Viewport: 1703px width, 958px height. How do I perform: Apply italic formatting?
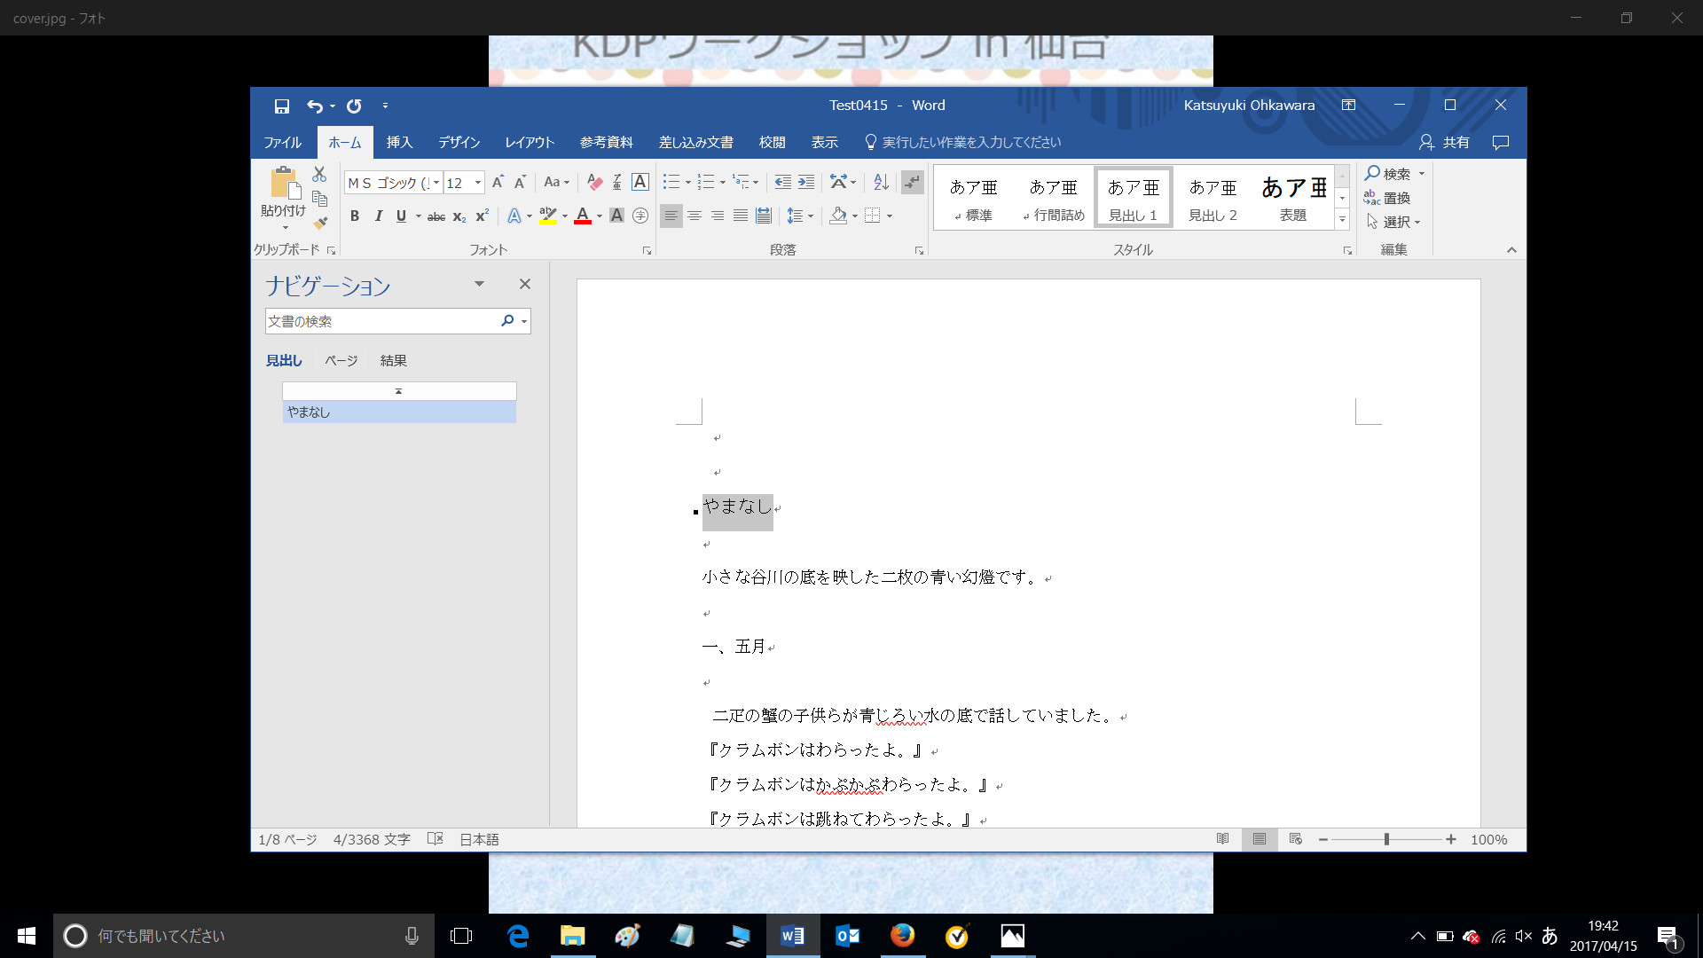coord(378,216)
